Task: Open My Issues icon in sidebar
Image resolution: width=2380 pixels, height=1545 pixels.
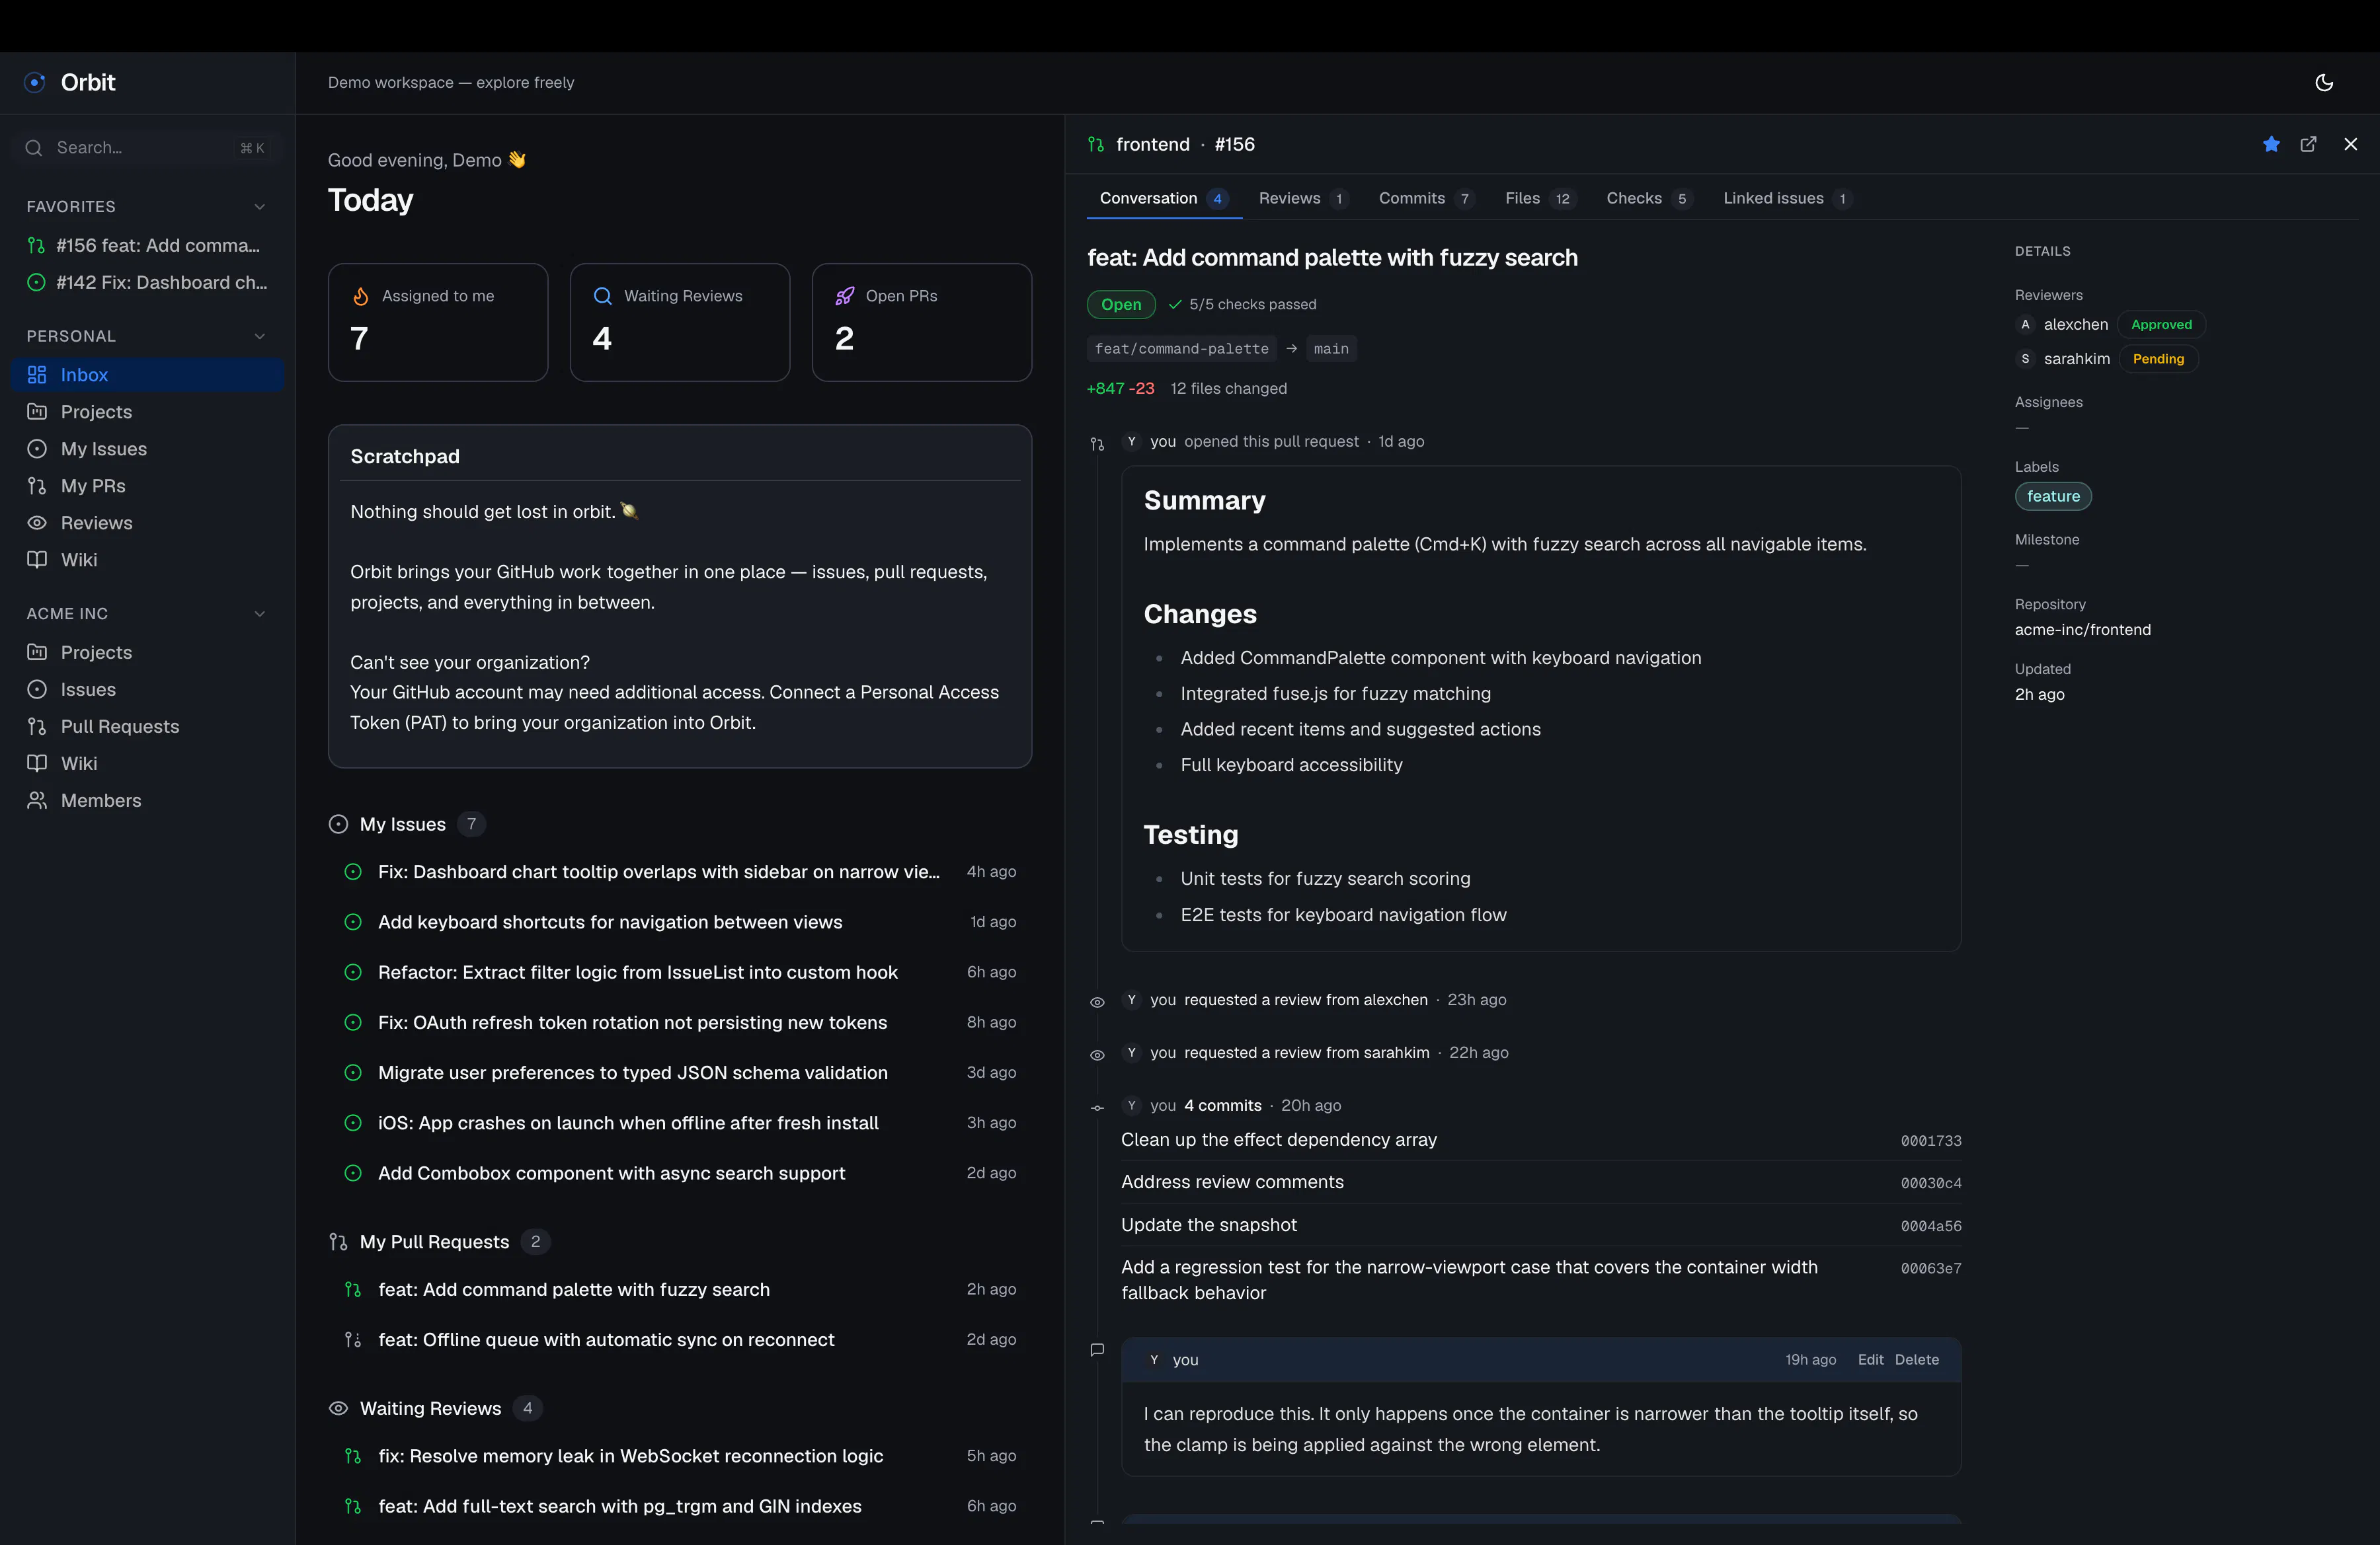Action: coord(37,448)
